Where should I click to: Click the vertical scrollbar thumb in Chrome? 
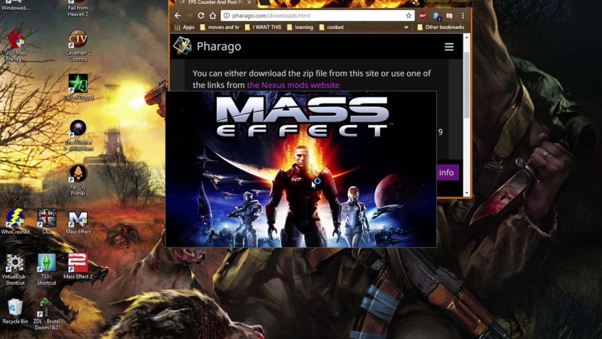(x=467, y=85)
